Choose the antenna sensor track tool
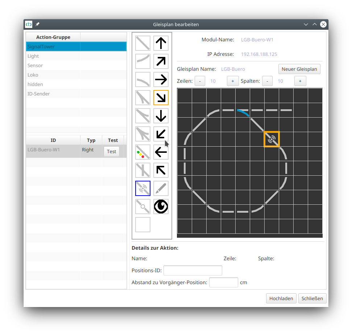 point(142,188)
